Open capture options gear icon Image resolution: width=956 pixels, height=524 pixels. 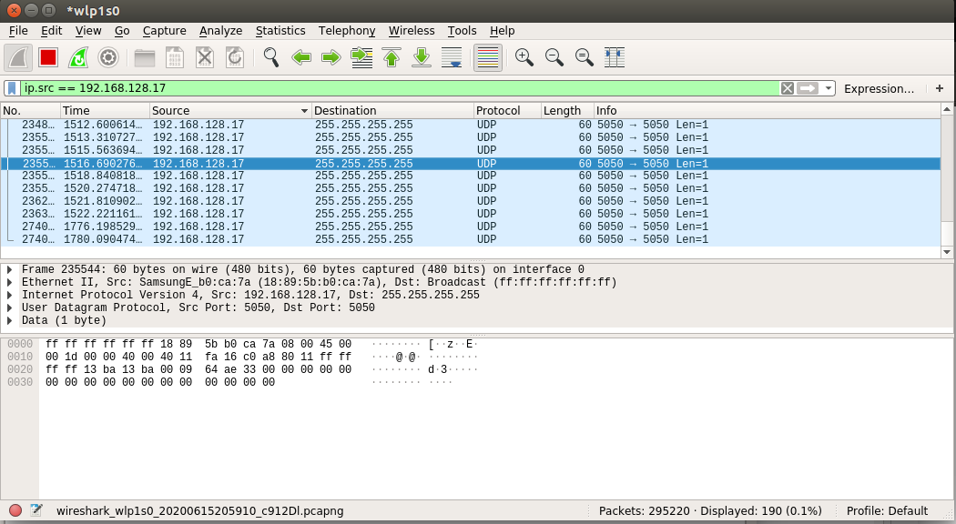108,57
